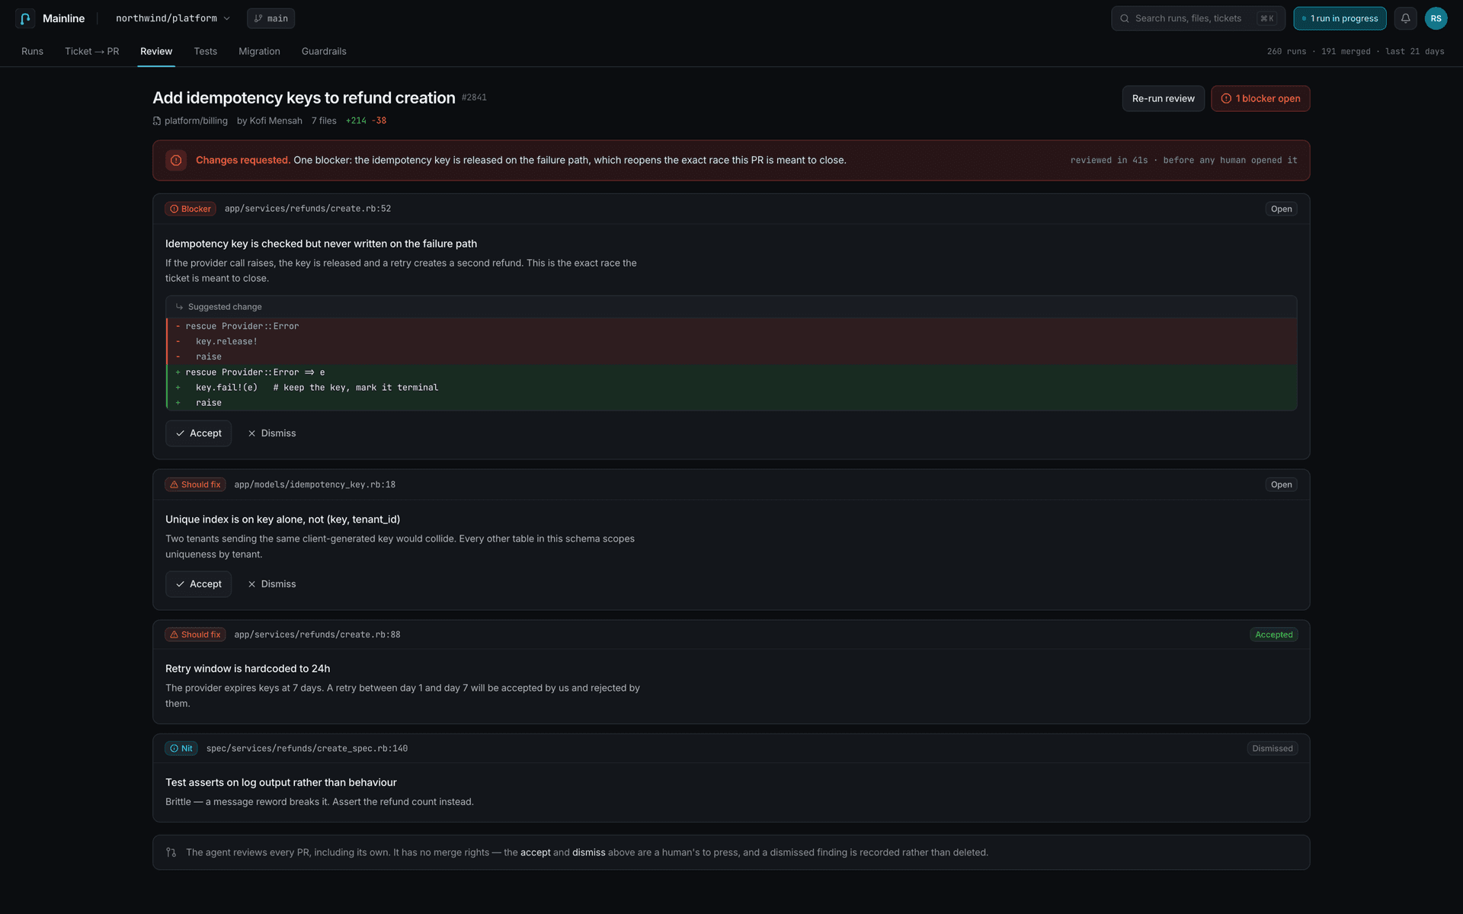This screenshot has height=914, width=1463.
Task: Open the Migration tab
Action: click(x=260, y=51)
